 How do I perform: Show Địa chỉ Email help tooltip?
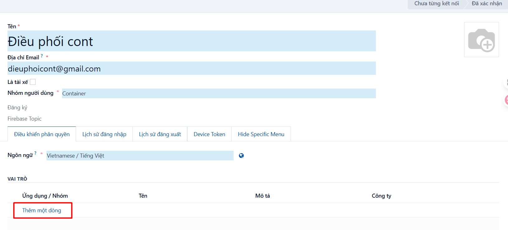pyautogui.click(x=42, y=56)
